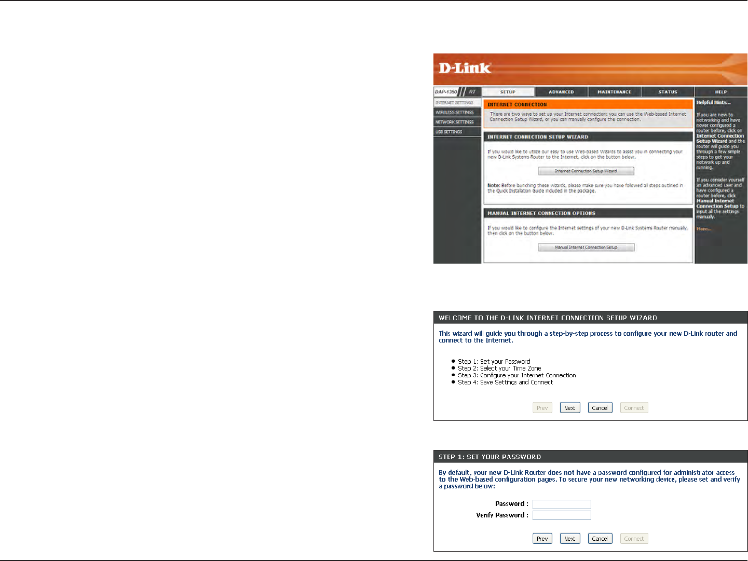Switch to the Advanced tab

tap(561, 92)
